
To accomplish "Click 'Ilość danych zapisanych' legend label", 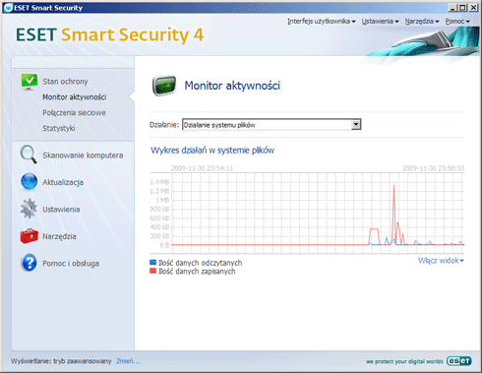I will tap(197, 272).
